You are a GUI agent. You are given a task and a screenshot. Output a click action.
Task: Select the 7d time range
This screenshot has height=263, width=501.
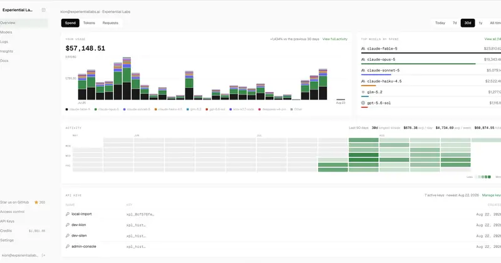pyautogui.click(x=455, y=23)
